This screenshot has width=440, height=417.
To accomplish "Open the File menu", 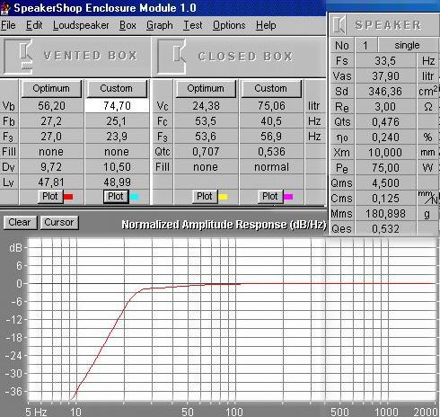I will [x=8, y=25].
